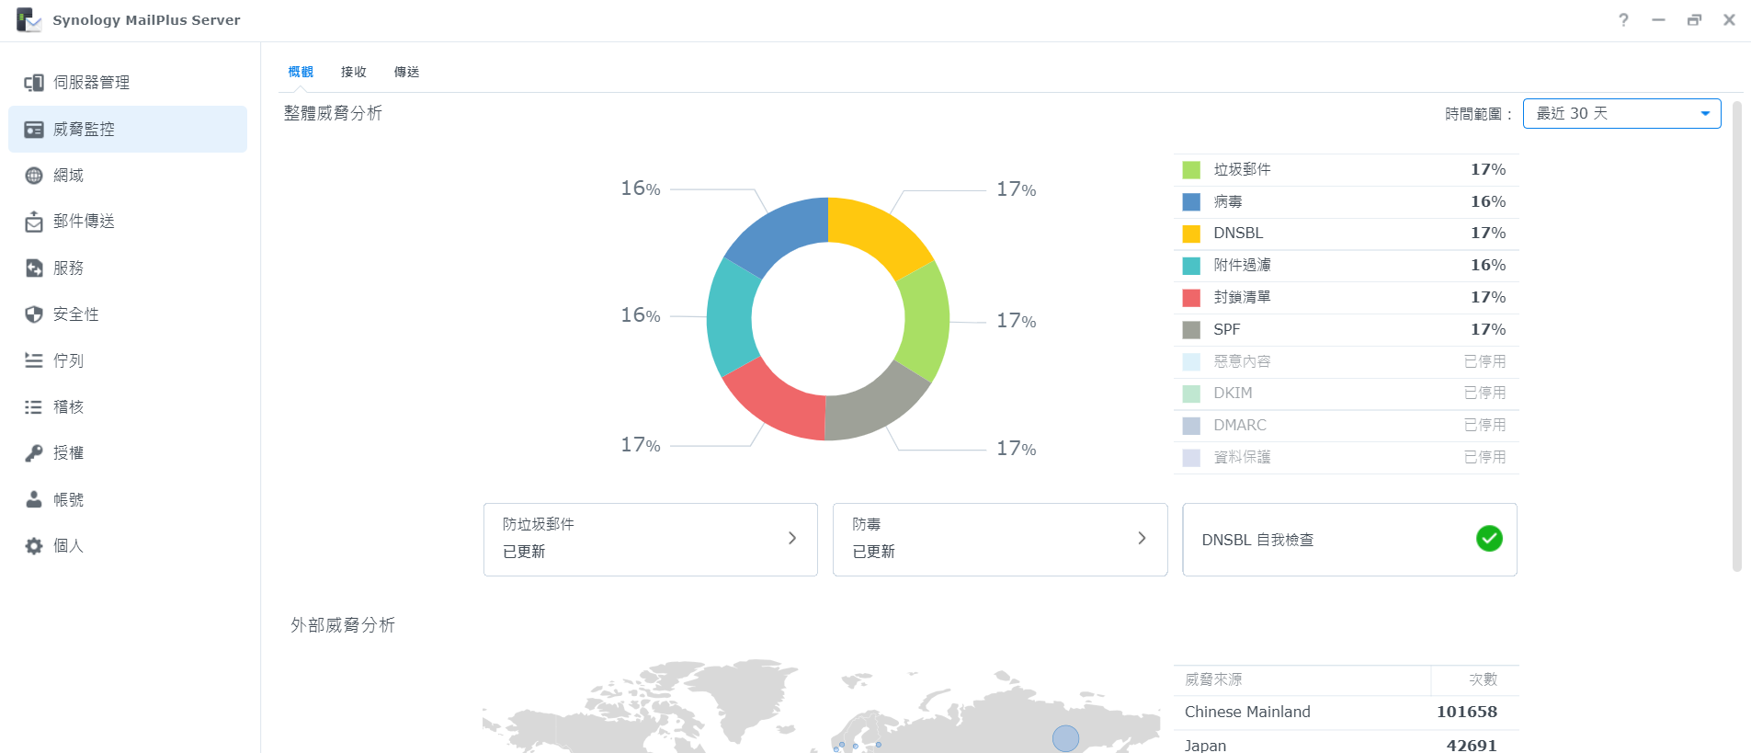This screenshot has height=753, width=1751.
Task: Select the Chinese Mainland row
Action: 1346,713
